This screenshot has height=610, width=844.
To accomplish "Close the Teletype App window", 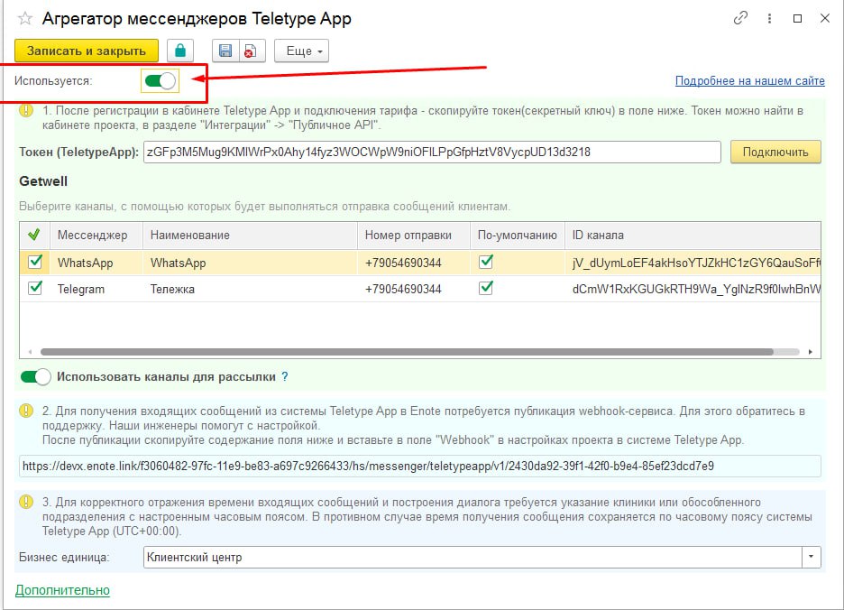I will click(x=825, y=18).
